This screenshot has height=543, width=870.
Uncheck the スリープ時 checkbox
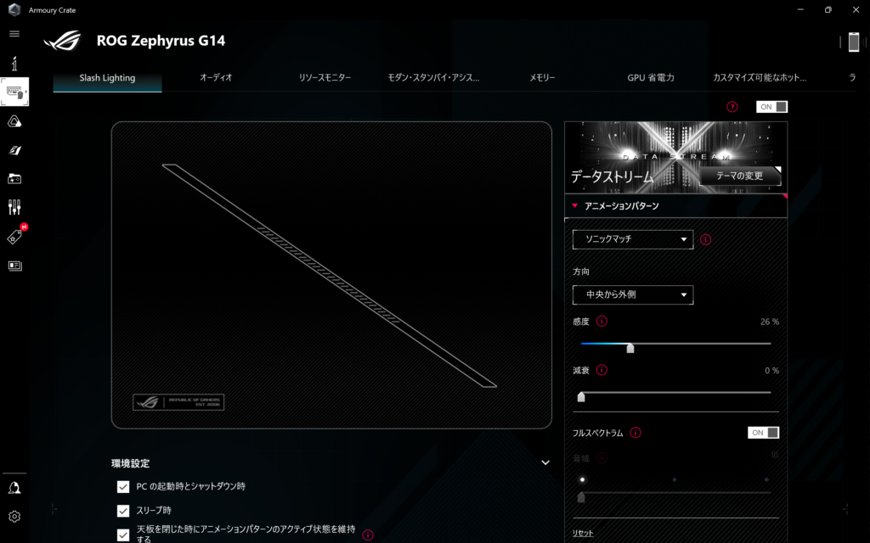pyautogui.click(x=123, y=510)
